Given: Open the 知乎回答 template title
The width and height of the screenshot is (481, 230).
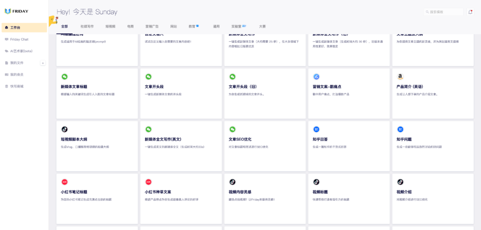Looking at the screenshot, I should (320, 140).
